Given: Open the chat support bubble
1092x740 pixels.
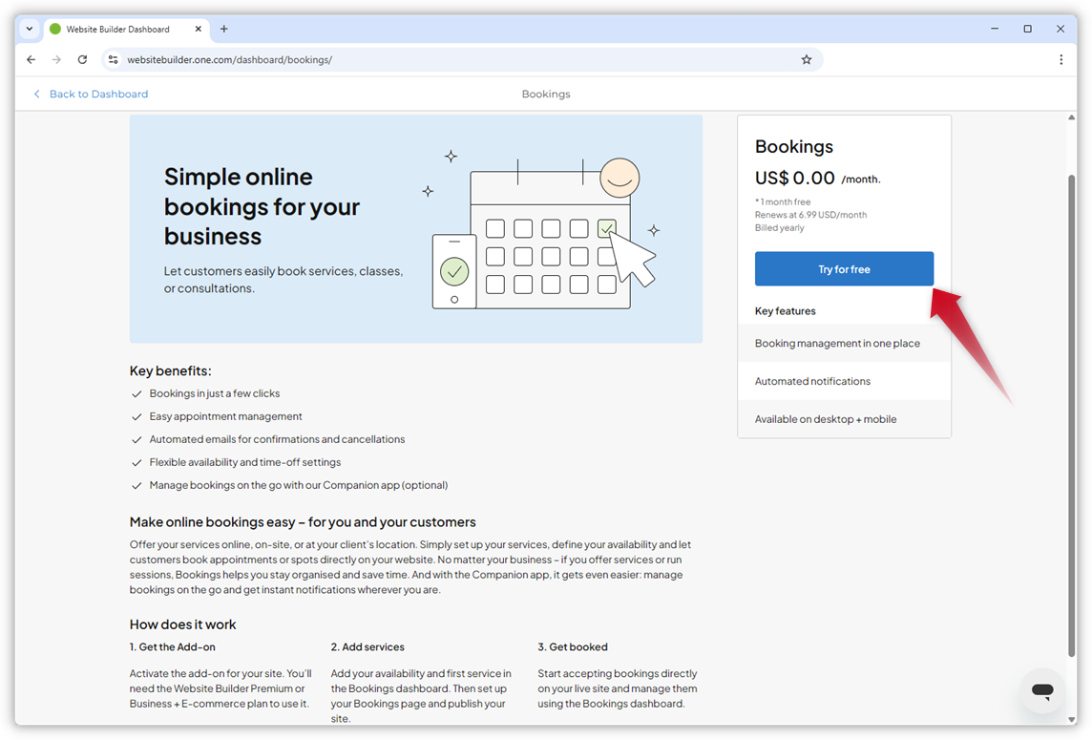Looking at the screenshot, I should pyautogui.click(x=1041, y=691).
